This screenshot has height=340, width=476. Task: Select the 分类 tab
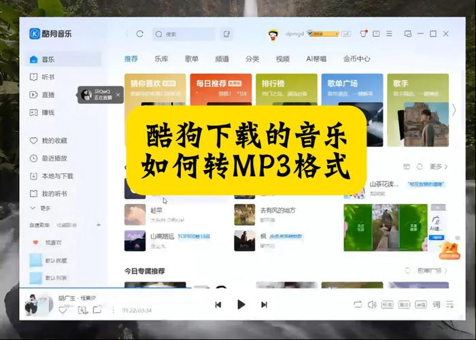[x=252, y=59]
